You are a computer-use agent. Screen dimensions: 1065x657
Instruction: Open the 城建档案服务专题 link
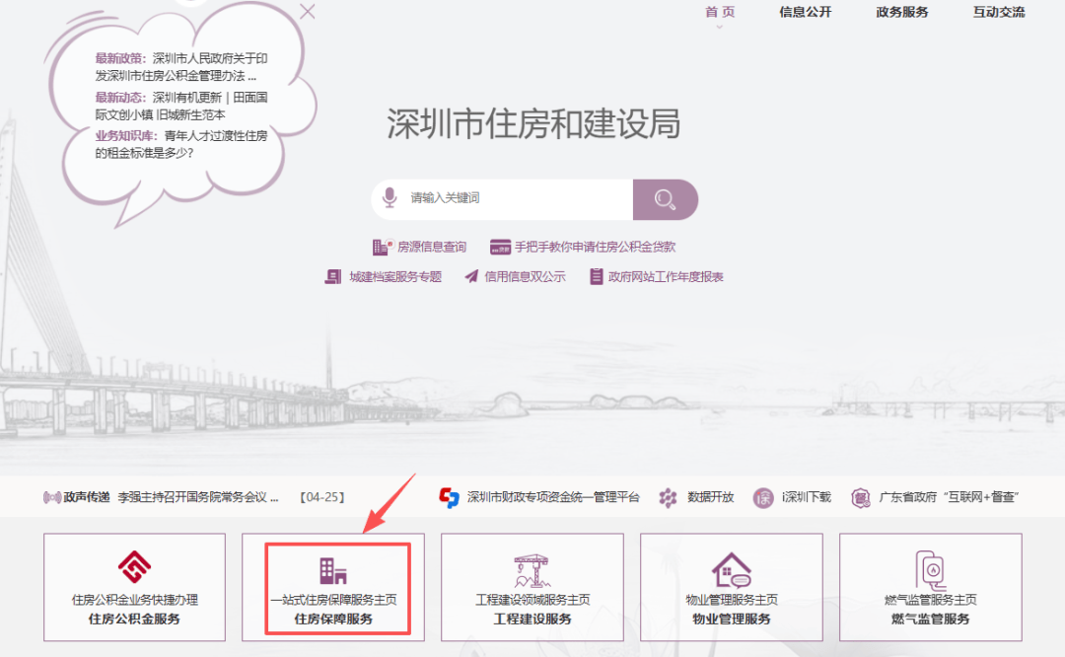point(395,276)
